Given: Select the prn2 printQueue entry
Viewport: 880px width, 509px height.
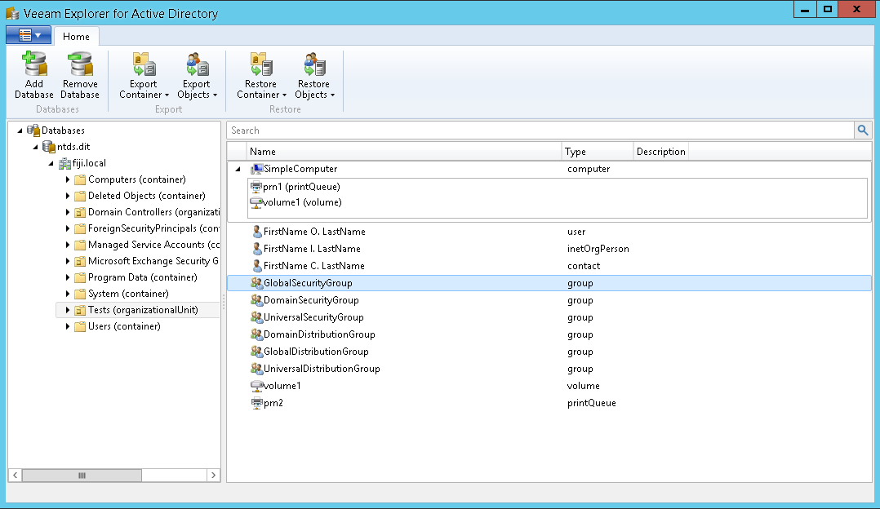Looking at the screenshot, I should pyautogui.click(x=269, y=403).
